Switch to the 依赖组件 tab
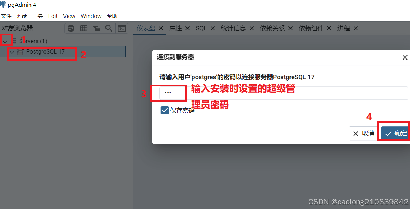The width and height of the screenshot is (410, 209). 311,28
